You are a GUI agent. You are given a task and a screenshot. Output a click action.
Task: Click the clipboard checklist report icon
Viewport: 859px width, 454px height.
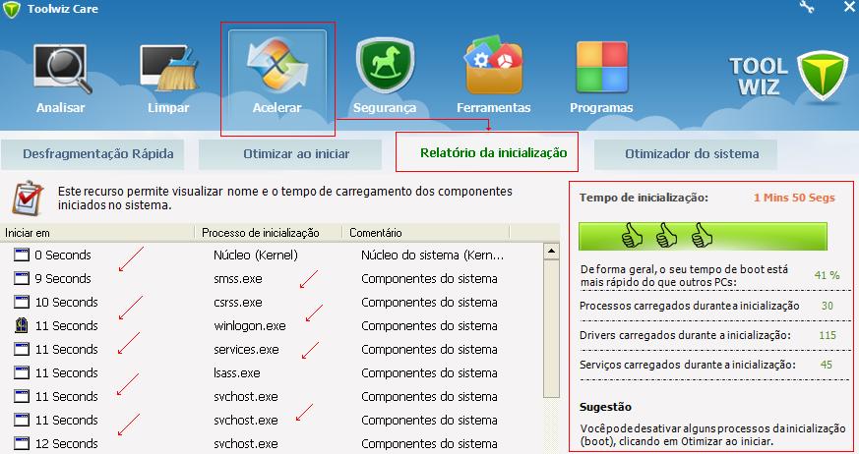[x=28, y=198]
